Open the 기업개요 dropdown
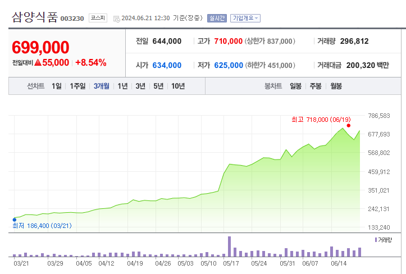The width and height of the screenshot is (406, 274). click(245, 18)
